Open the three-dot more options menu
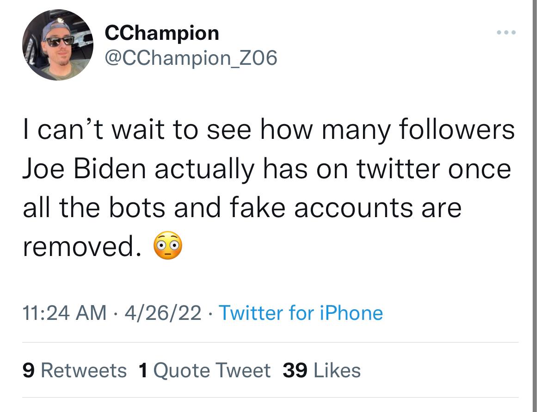Viewport: 541px width, 412px height. click(x=506, y=32)
